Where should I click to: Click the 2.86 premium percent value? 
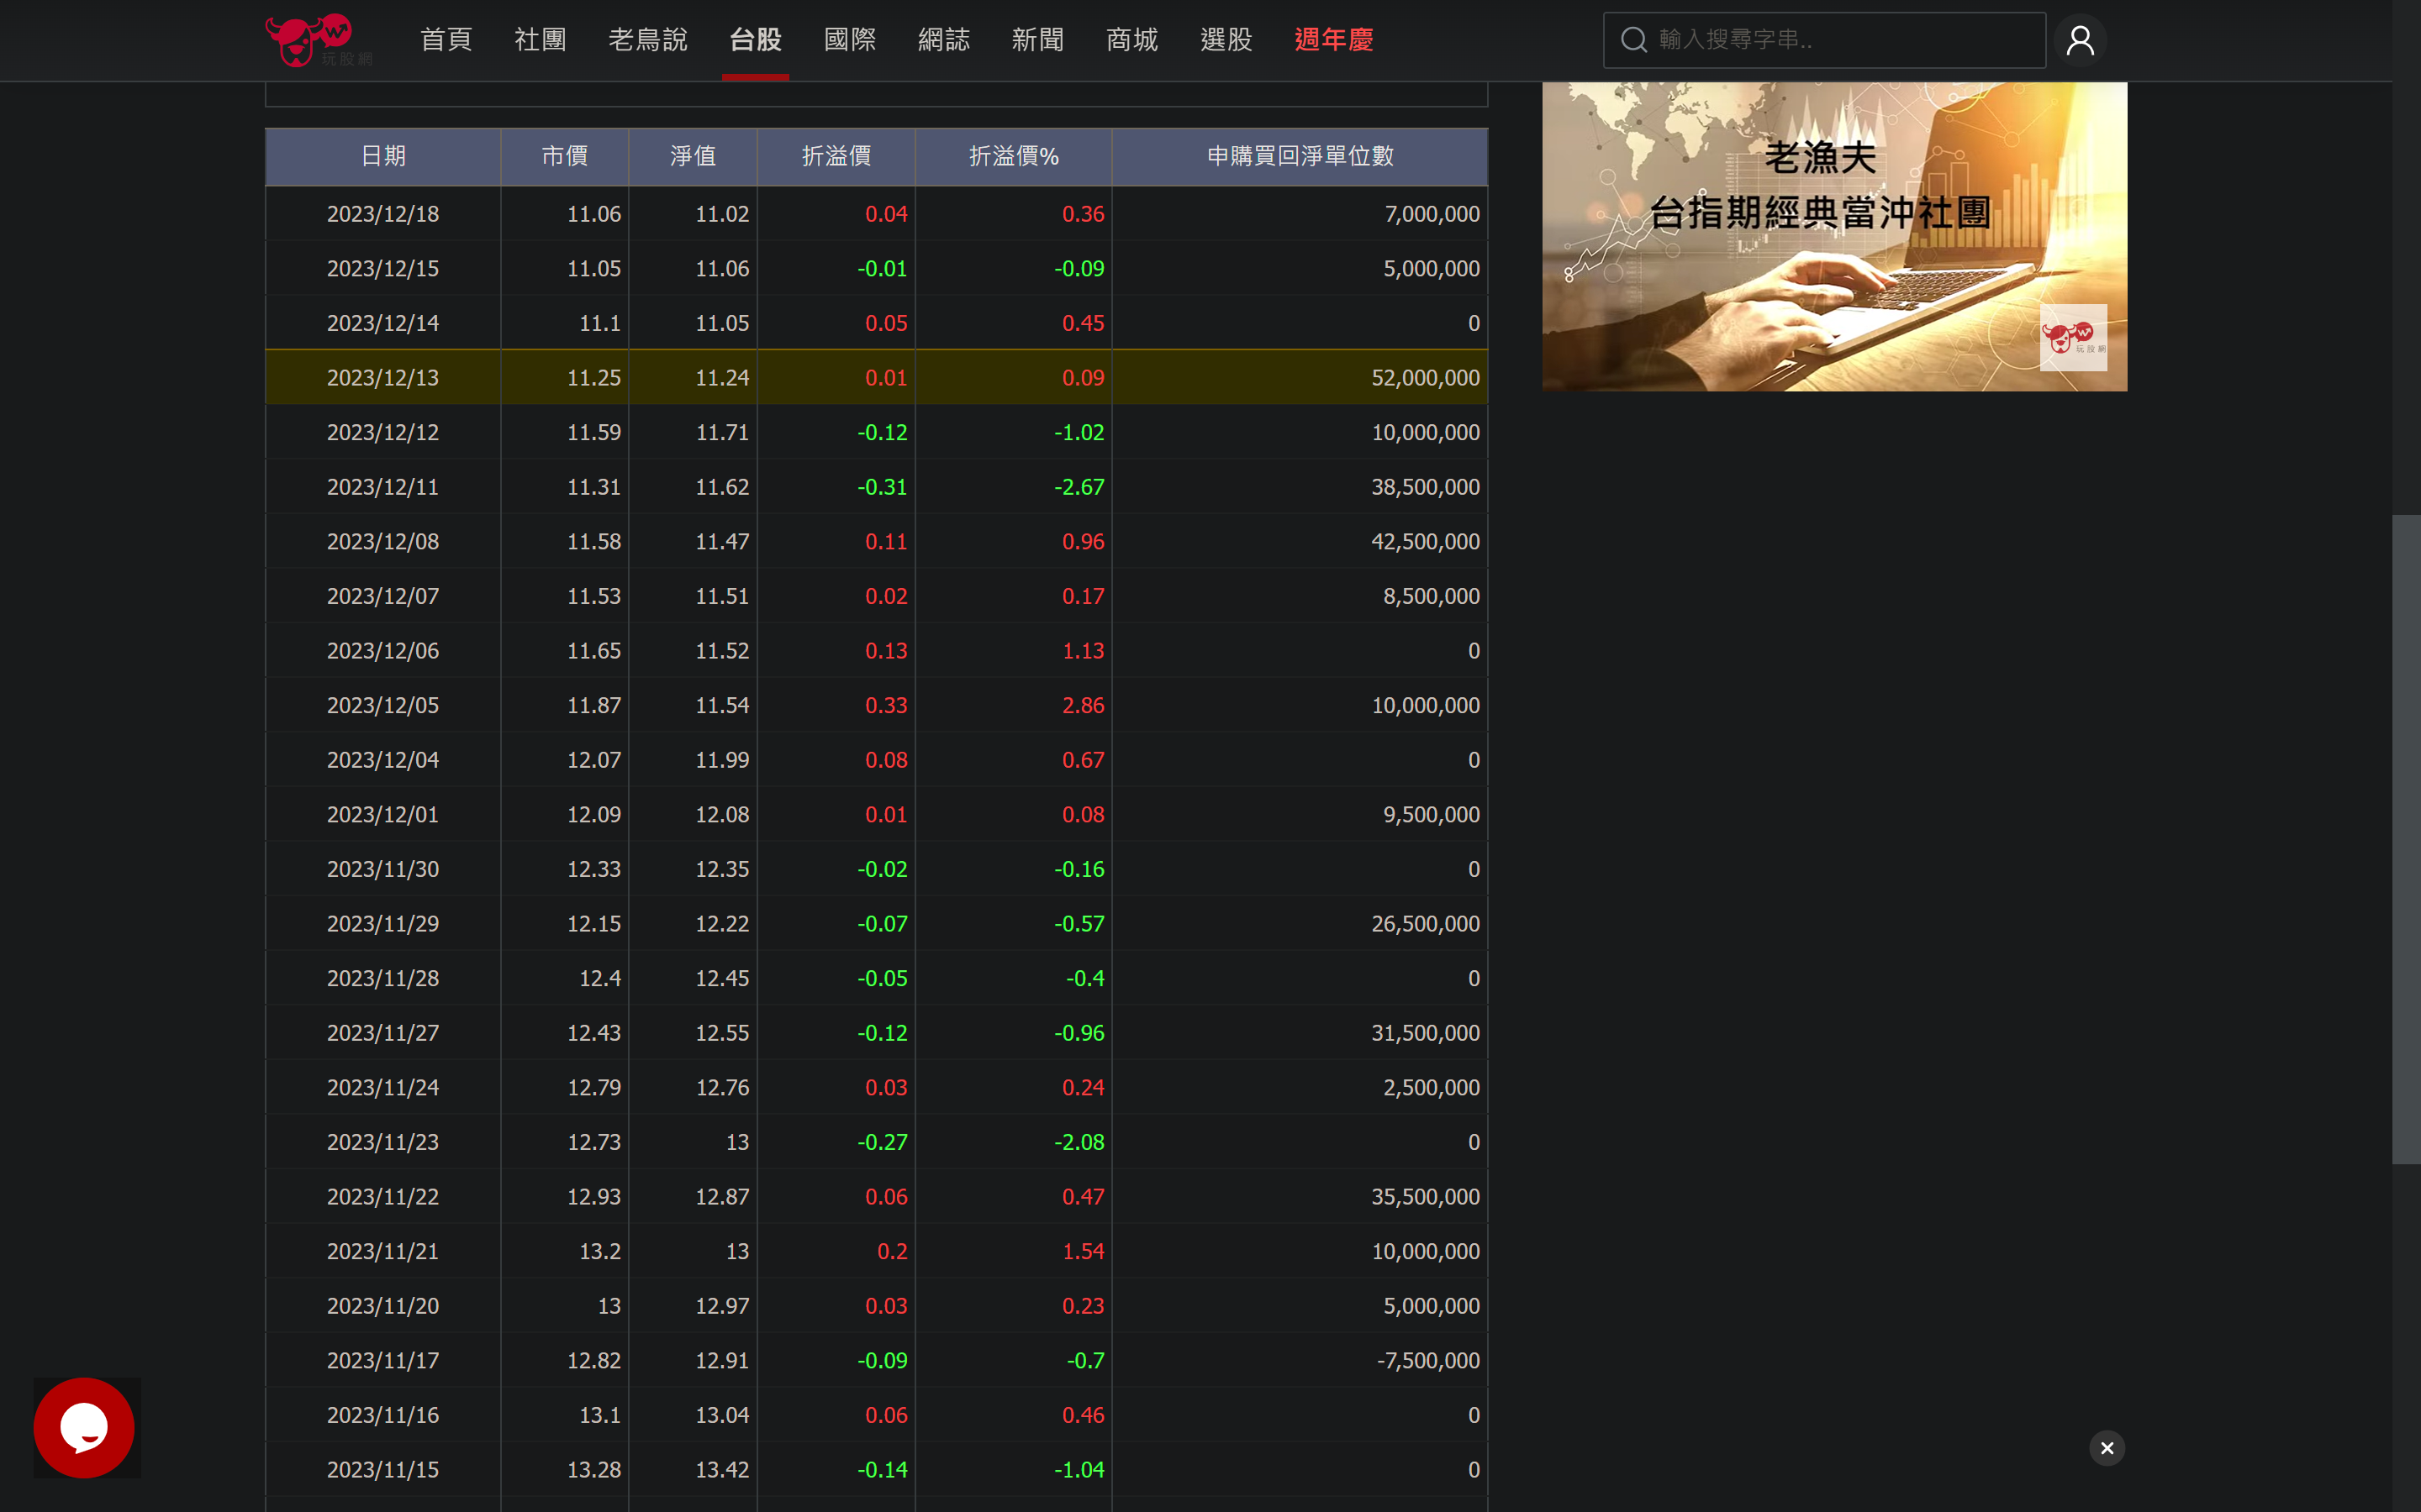pos(1083,705)
